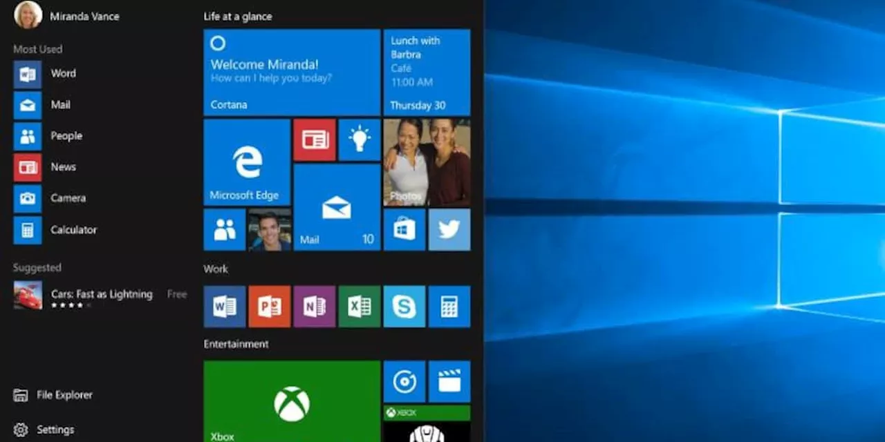Open the Cortana welcome tile
The image size is (885, 442).
292,73
